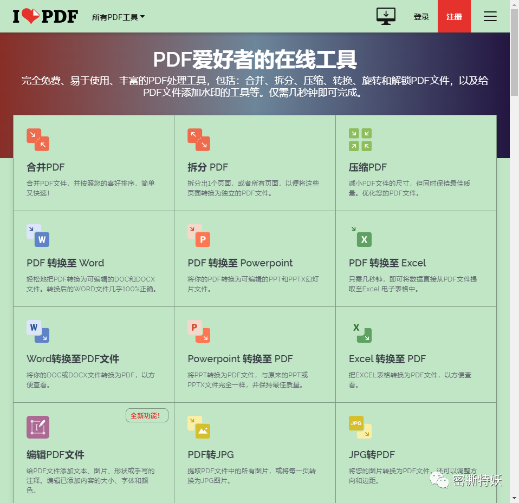Click the iLovePDF logo

coord(46,16)
